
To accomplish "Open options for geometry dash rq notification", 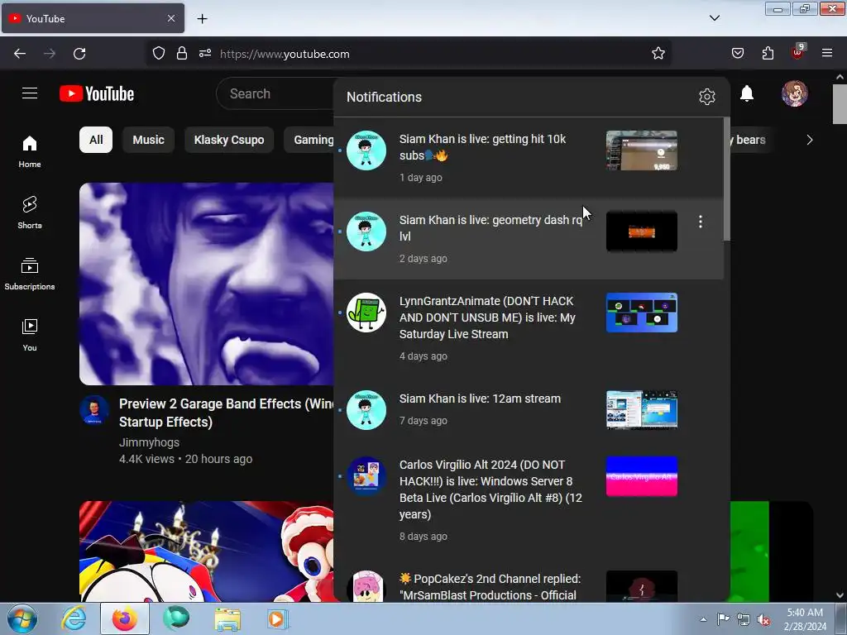I will pos(700,222).
